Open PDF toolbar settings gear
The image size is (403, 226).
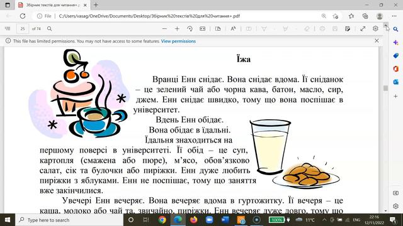click(375, 29)
